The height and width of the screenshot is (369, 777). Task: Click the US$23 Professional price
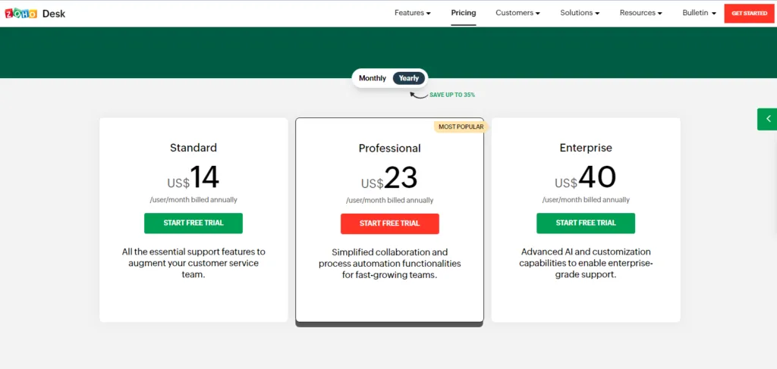click(x=389, y=177)
